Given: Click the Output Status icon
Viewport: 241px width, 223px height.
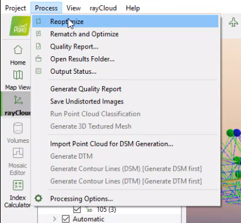Looking at the screenshot, I should click(x=39, y=71).
